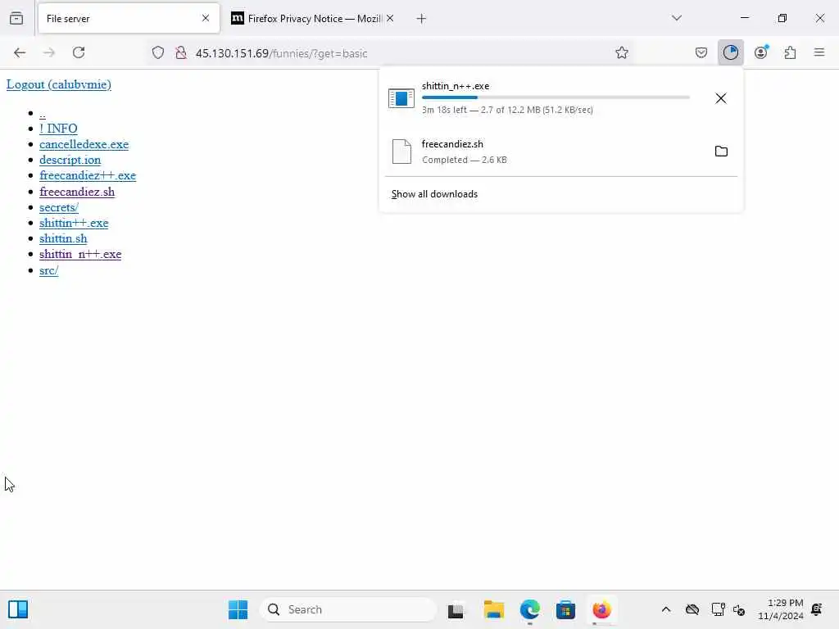This screenshot has width=839, height=629.
Task: Open the Windows widgets panel icon
Action: click(18, 609)
